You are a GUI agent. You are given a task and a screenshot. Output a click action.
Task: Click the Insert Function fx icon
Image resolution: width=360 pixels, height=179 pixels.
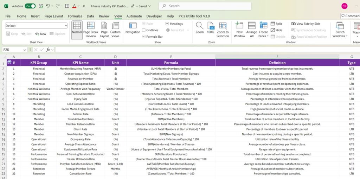click(48, 50)
